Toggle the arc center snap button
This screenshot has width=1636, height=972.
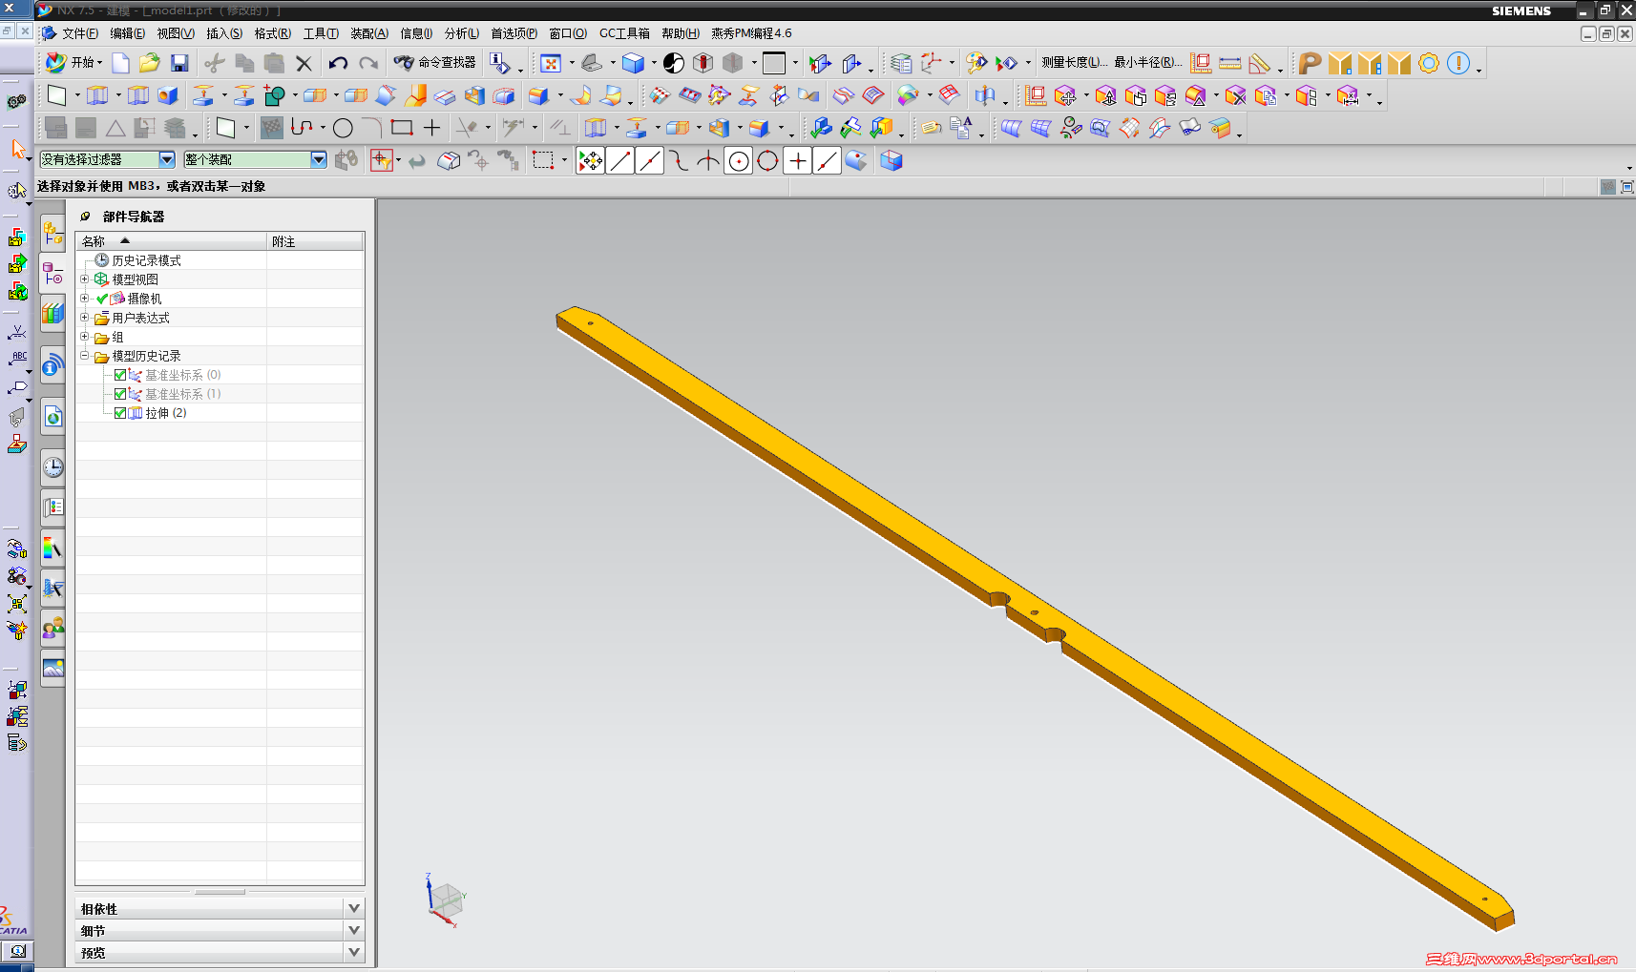[x=739, y=160]
